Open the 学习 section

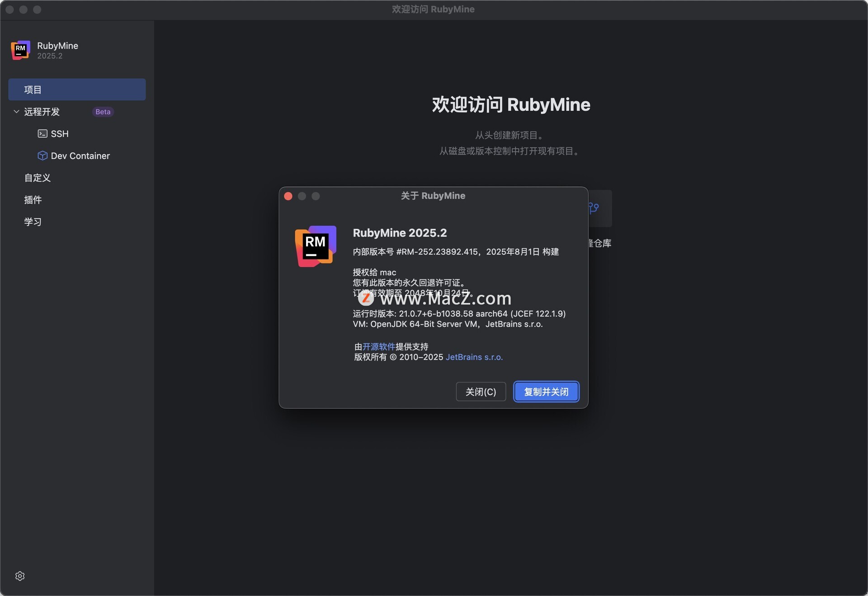(x=33, y=222)
